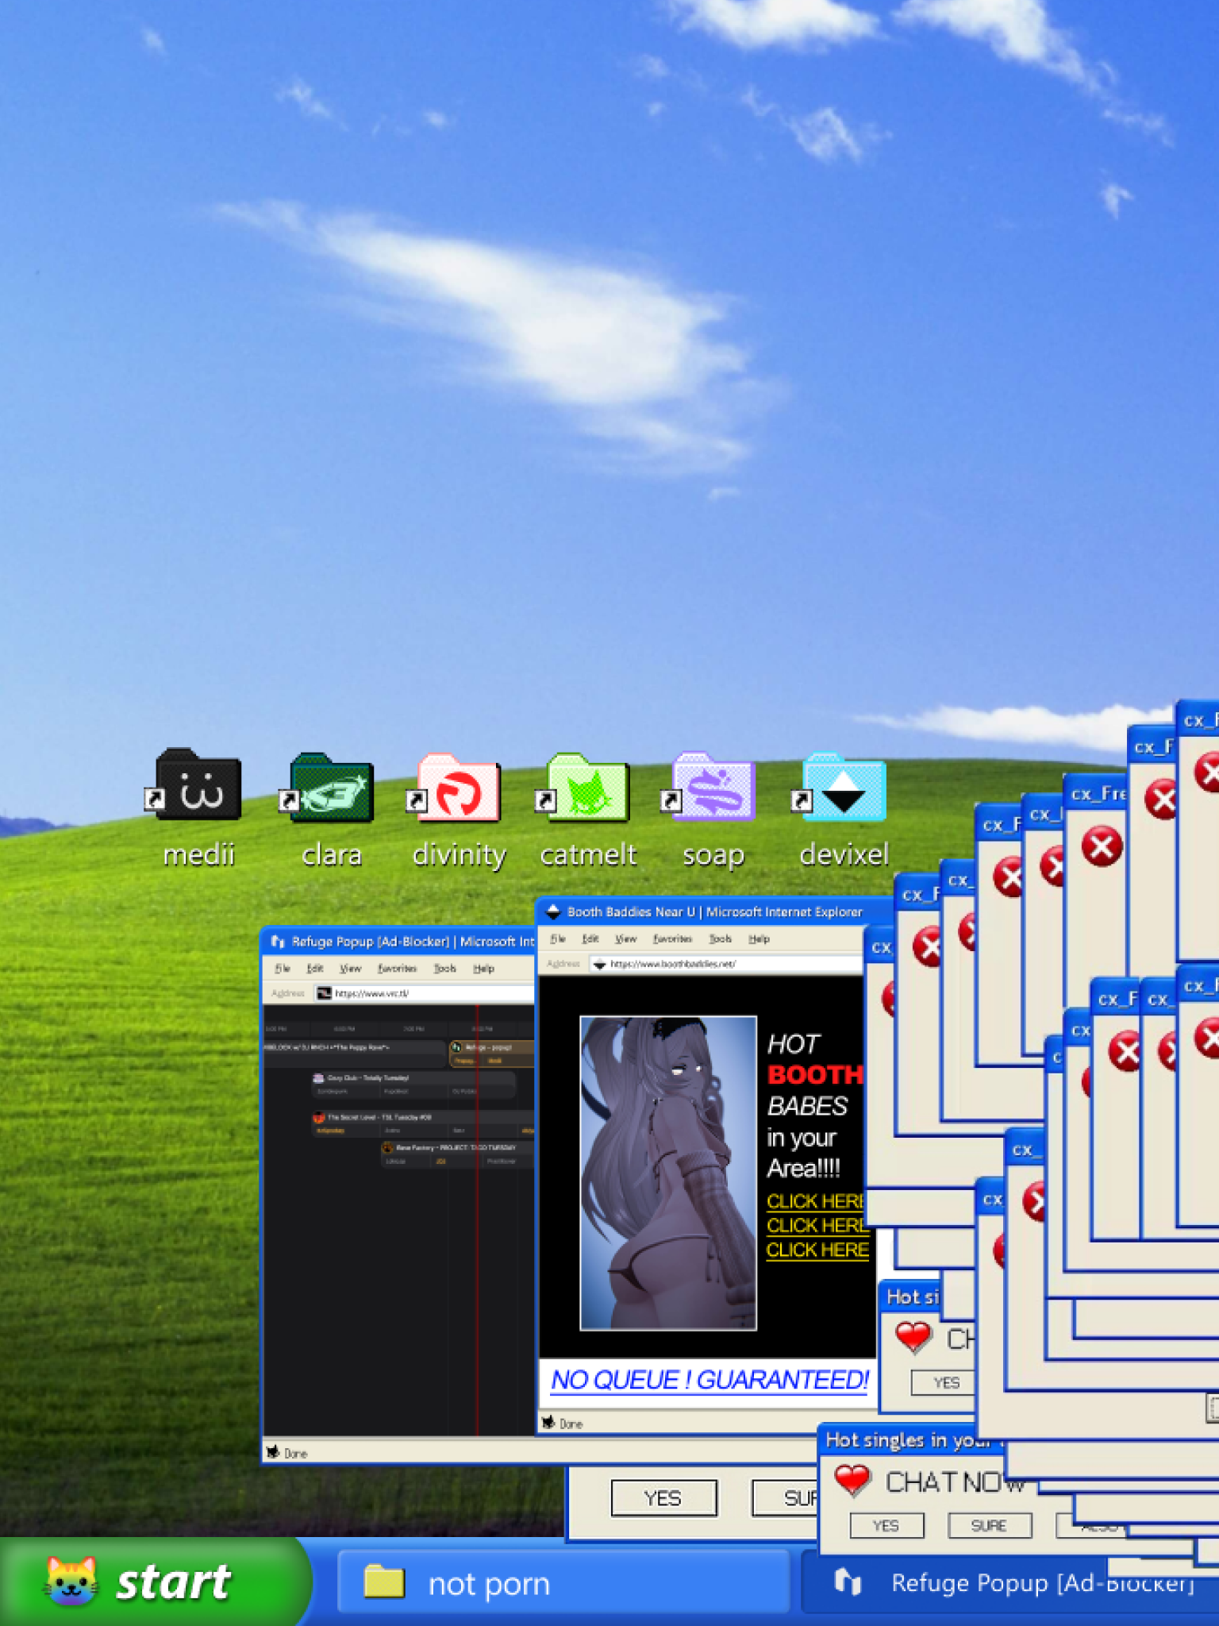Click the cat icon in the Refuge Popup status bar
Screen dimensions: 1219x1626
pos(273,1452)
